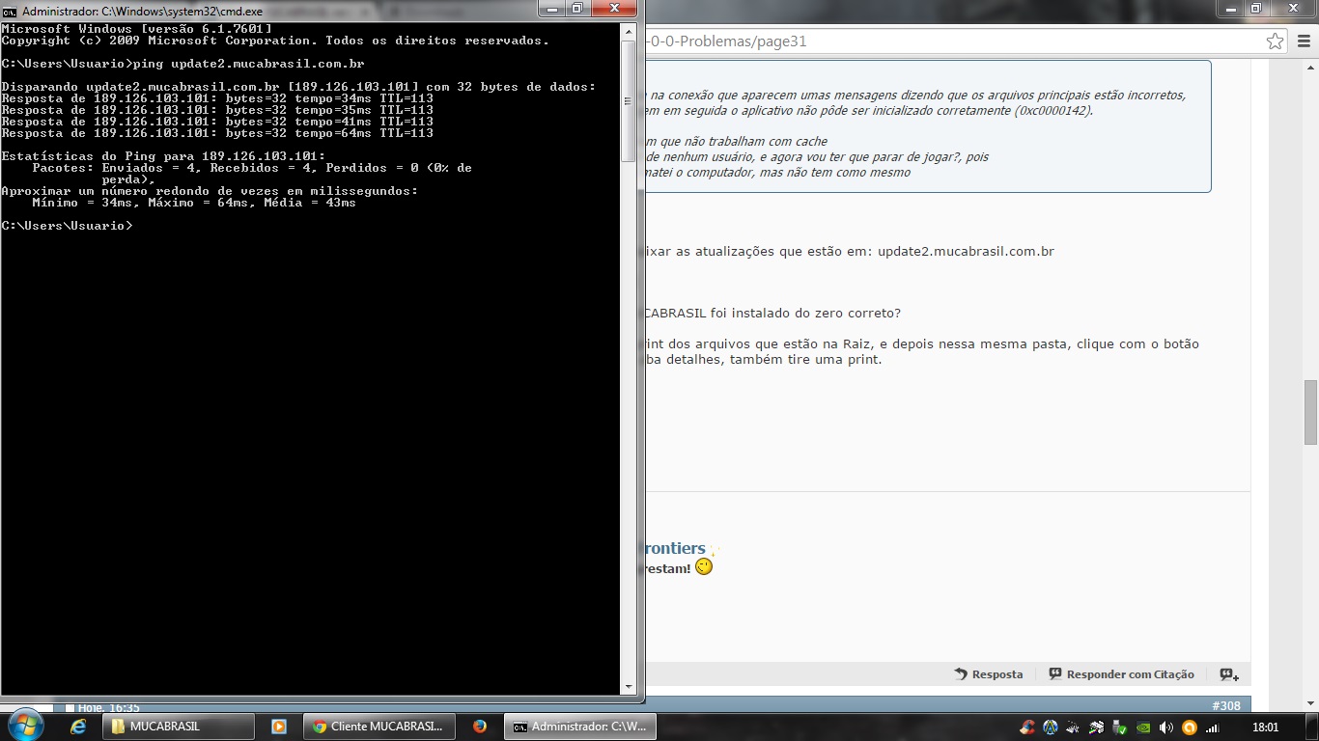Click Responder com Citação button
Image resolution: width=1319 pixels, height=741 pixels.
click(x=1121, y=674)
